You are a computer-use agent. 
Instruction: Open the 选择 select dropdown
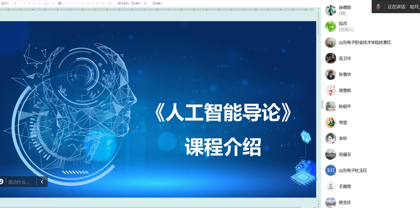[x=157, y=3]
